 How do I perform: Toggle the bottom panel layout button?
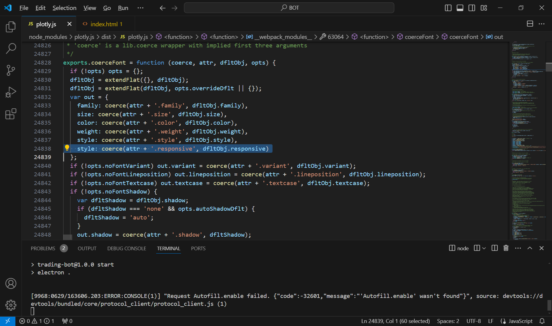tap(460, 8)
